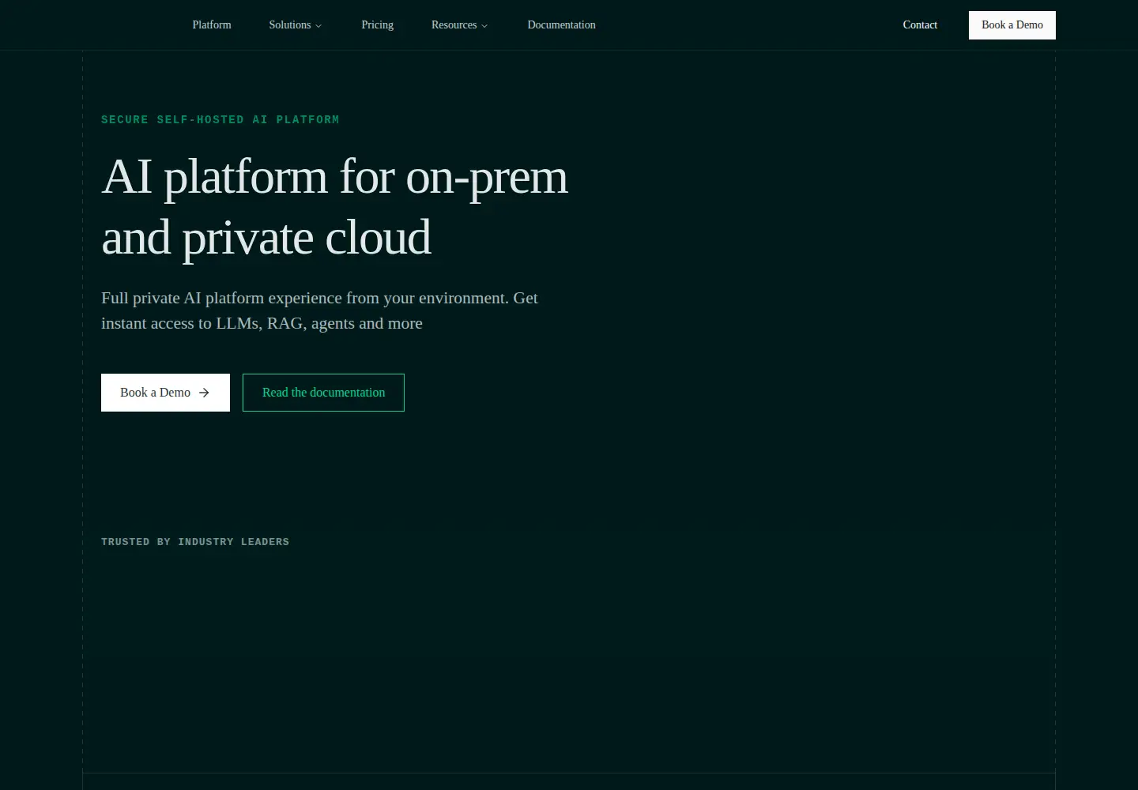Click the chevron next to Solutions
The image size is (1138, 790).
(x=318, y=25)
